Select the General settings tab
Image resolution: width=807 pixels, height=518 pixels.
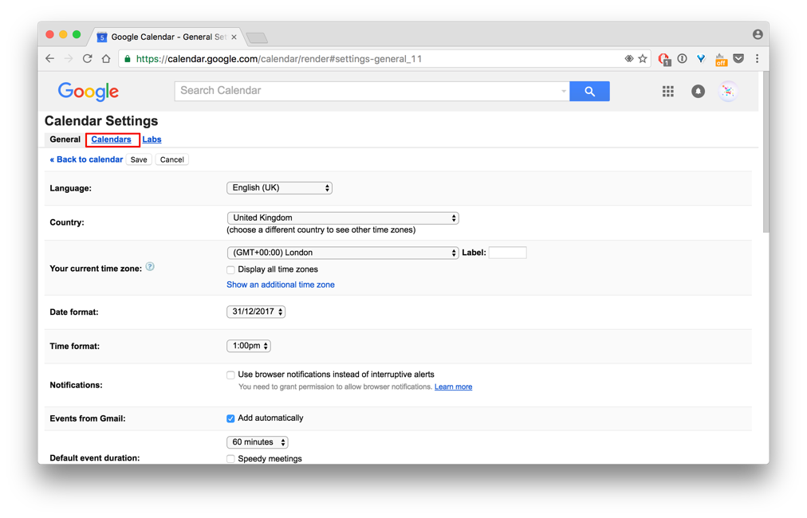click(65, 139)
